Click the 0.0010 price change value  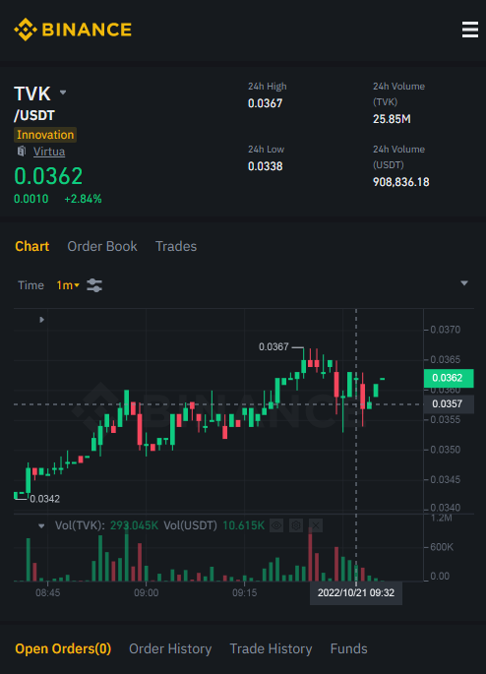(30, 199)
